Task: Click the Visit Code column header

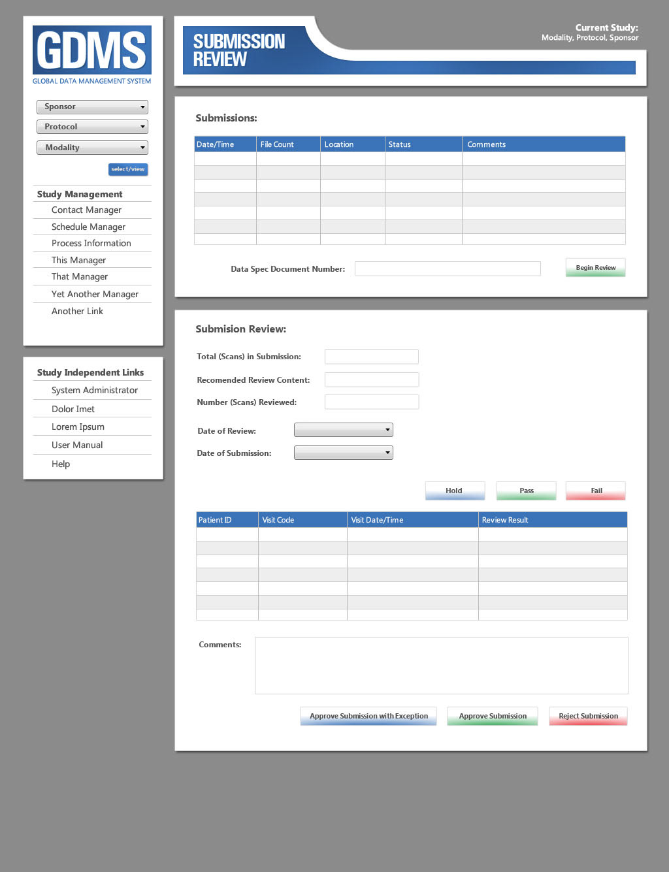Action: tap(302, 520)
